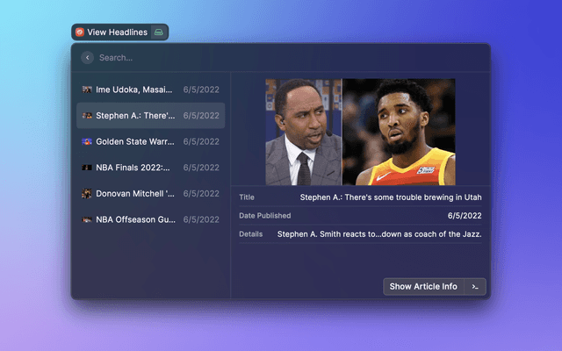Select the Ime Udoka, Masai headline
562x351 pixels.
click(134, 90)
